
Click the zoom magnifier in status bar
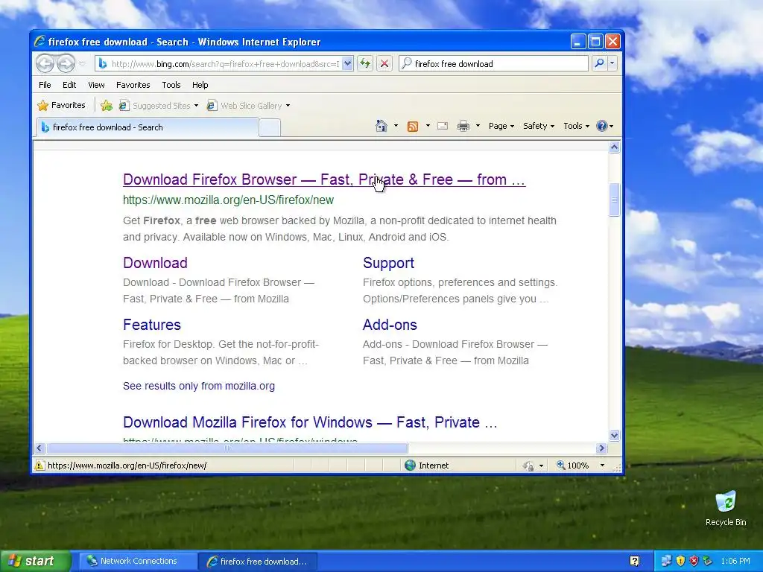(560, 465)
